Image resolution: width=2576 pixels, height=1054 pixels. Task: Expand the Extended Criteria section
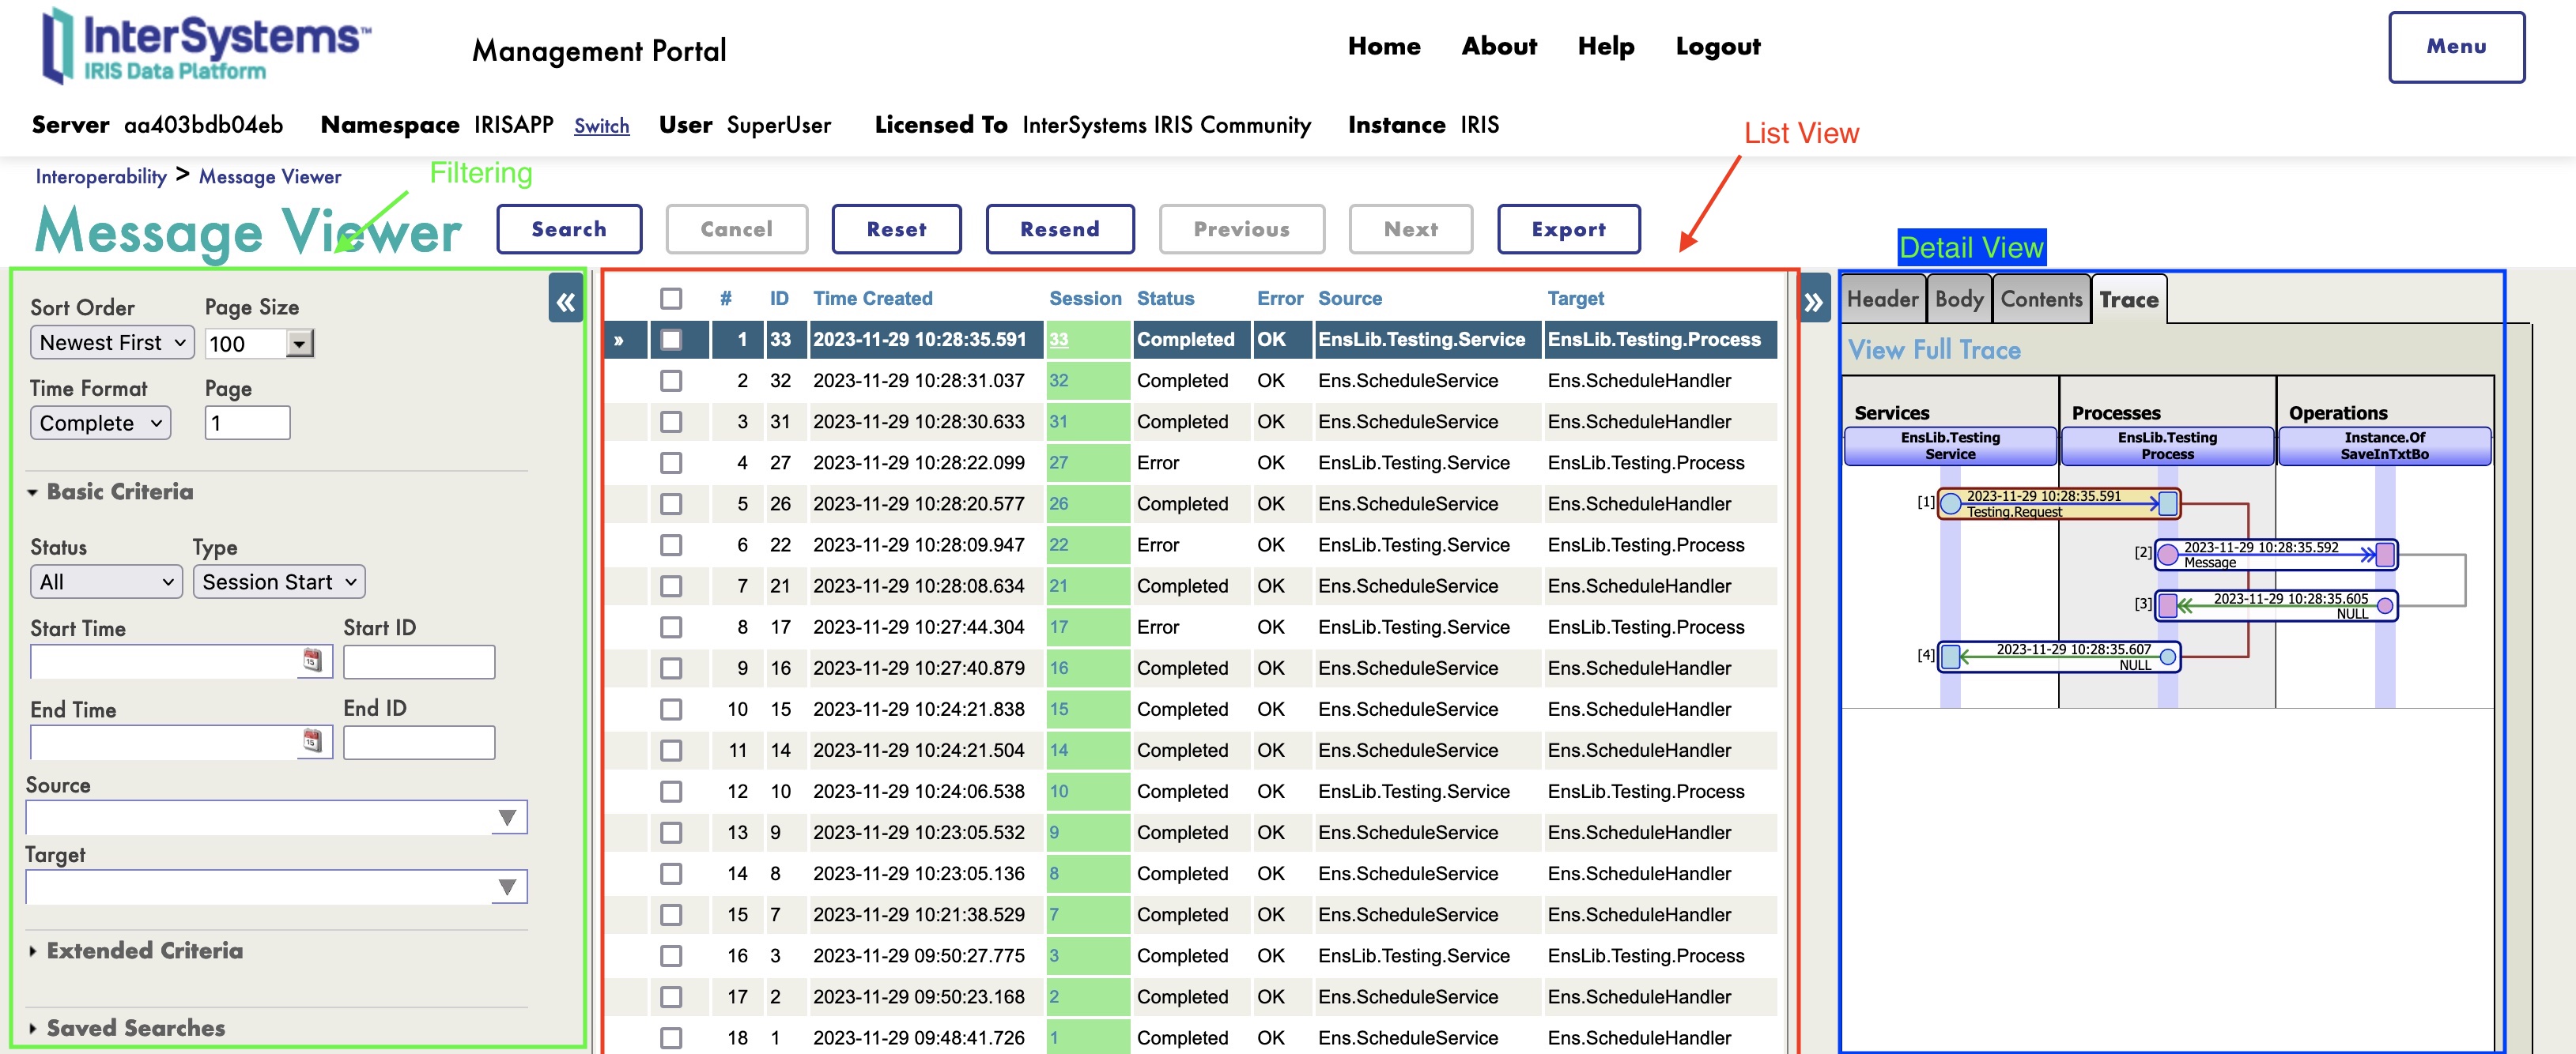pos(144,950)
